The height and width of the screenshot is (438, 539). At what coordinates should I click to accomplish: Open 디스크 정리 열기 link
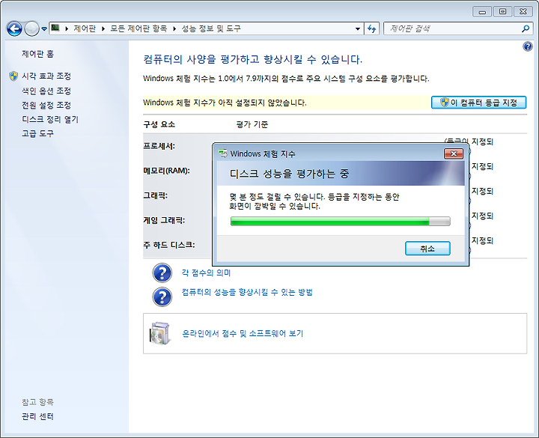pos(50,119)
